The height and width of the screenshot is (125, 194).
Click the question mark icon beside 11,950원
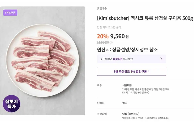tap(111, 43)
